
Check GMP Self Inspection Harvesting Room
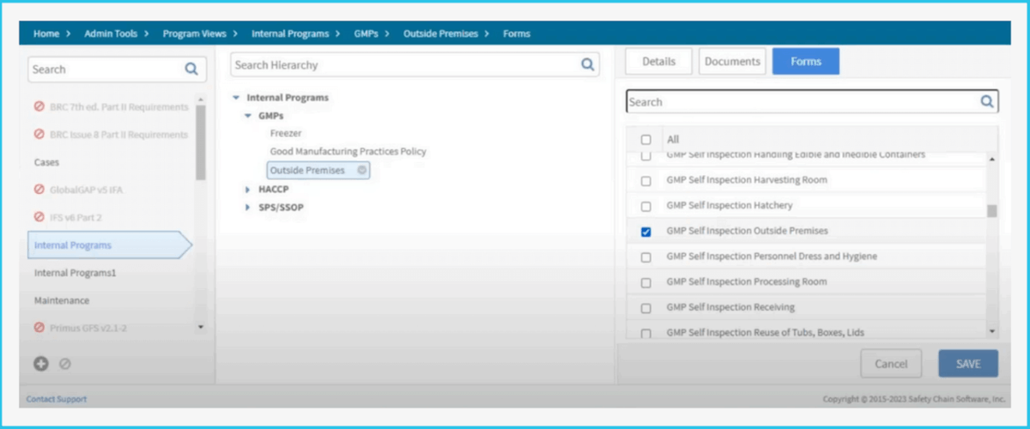pyautogui.click(x=646, y=181)
